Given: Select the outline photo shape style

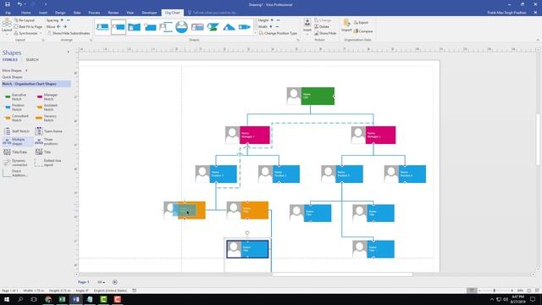Looking at the screenshot, I should point(166,26).
